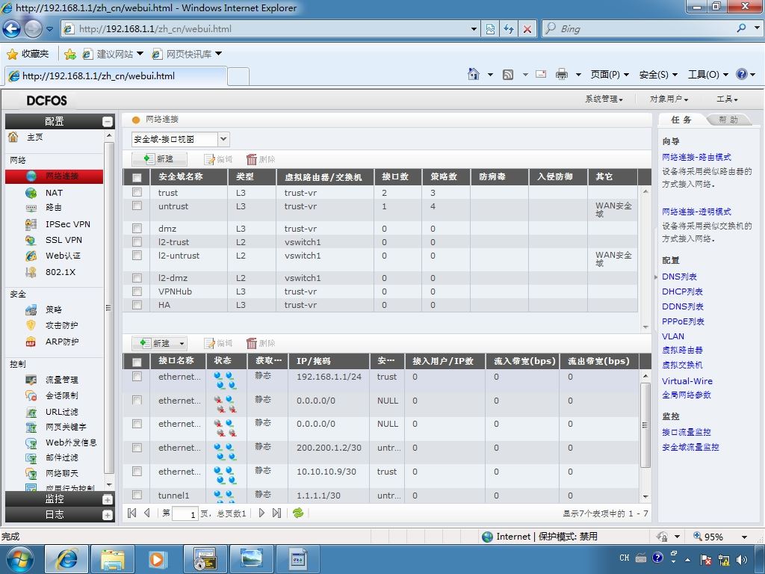
Task: Switch to the 帮助 tab
Action: 728,120
